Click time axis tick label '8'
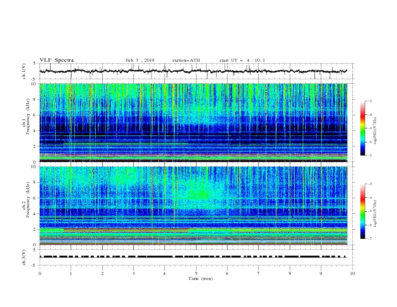Image resolution: width=397 pixels, height=307 pixels. [x=290, y=273]
